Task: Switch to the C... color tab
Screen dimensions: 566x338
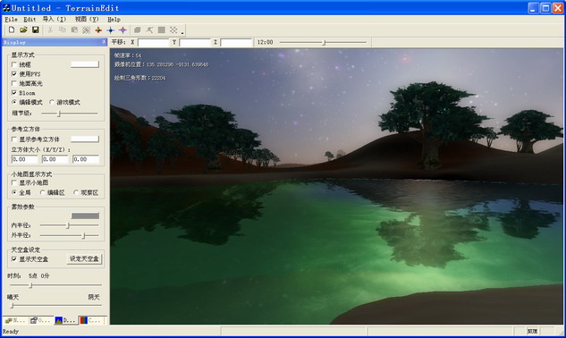Action: [x=91, y=320]
